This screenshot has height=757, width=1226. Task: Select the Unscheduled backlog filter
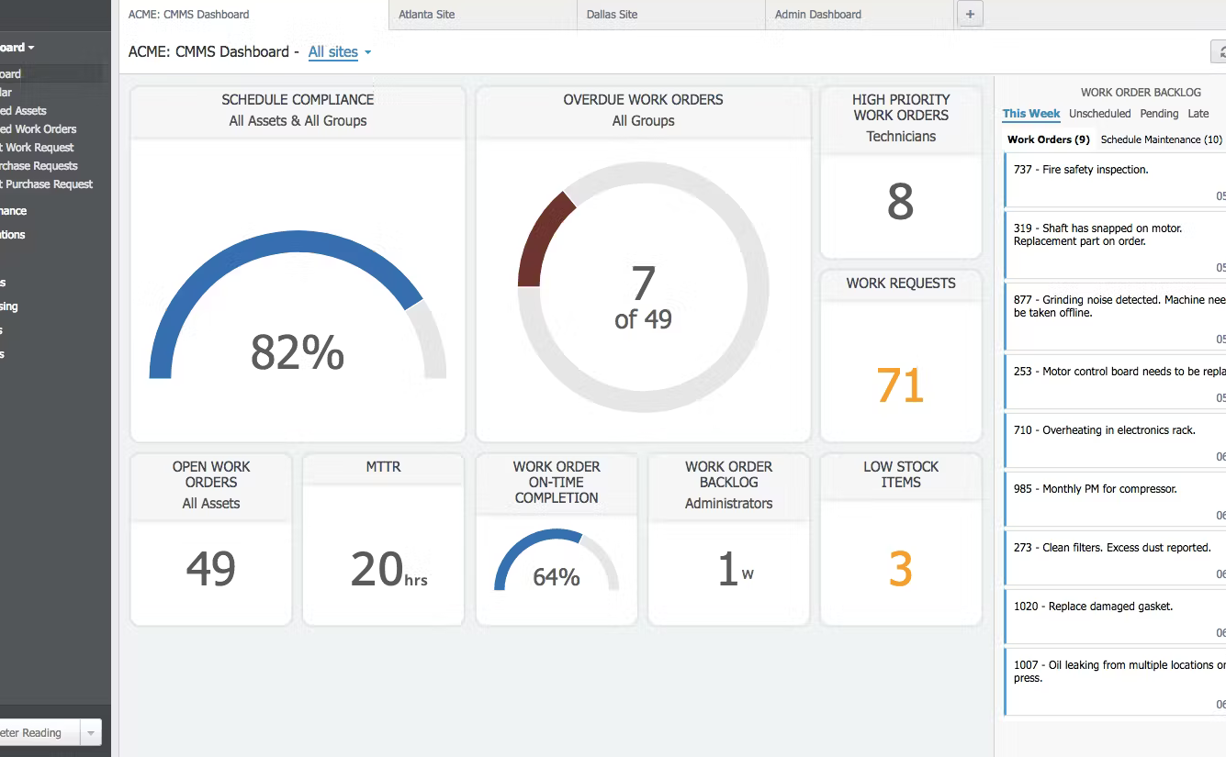pyautogui.click(x=1099, y=114)
